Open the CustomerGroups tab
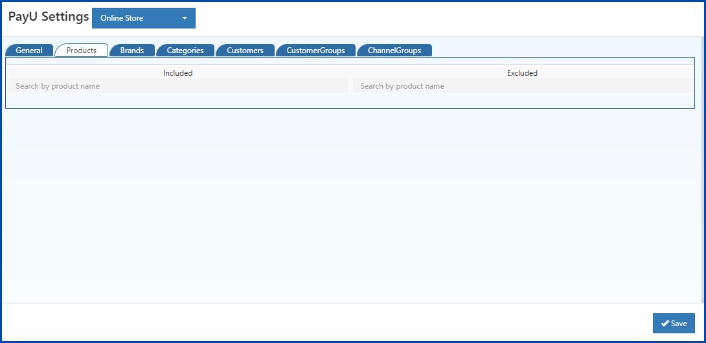This screenshot has height=343, width=706. pos(315,50)
